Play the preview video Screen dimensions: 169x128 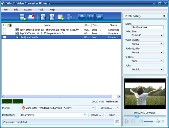tap(127, 121)
